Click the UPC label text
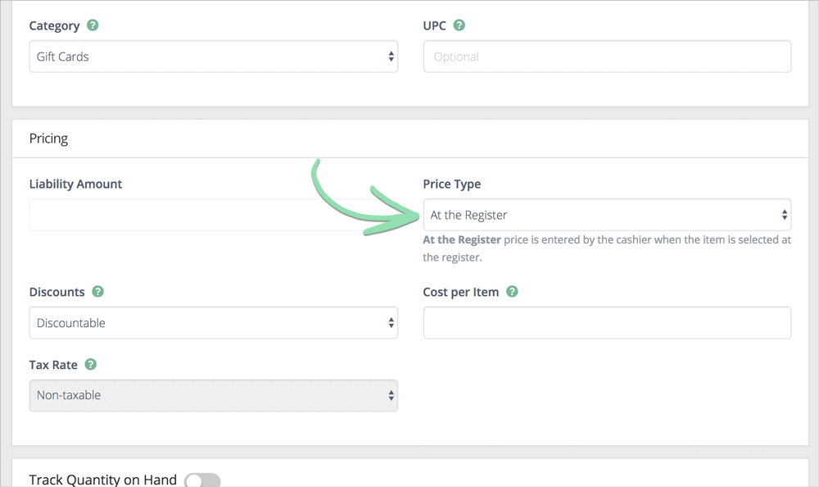 coord(435,25)
